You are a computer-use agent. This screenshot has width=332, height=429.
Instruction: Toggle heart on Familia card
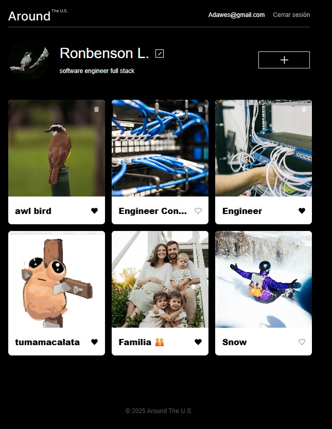click(198, 342)
